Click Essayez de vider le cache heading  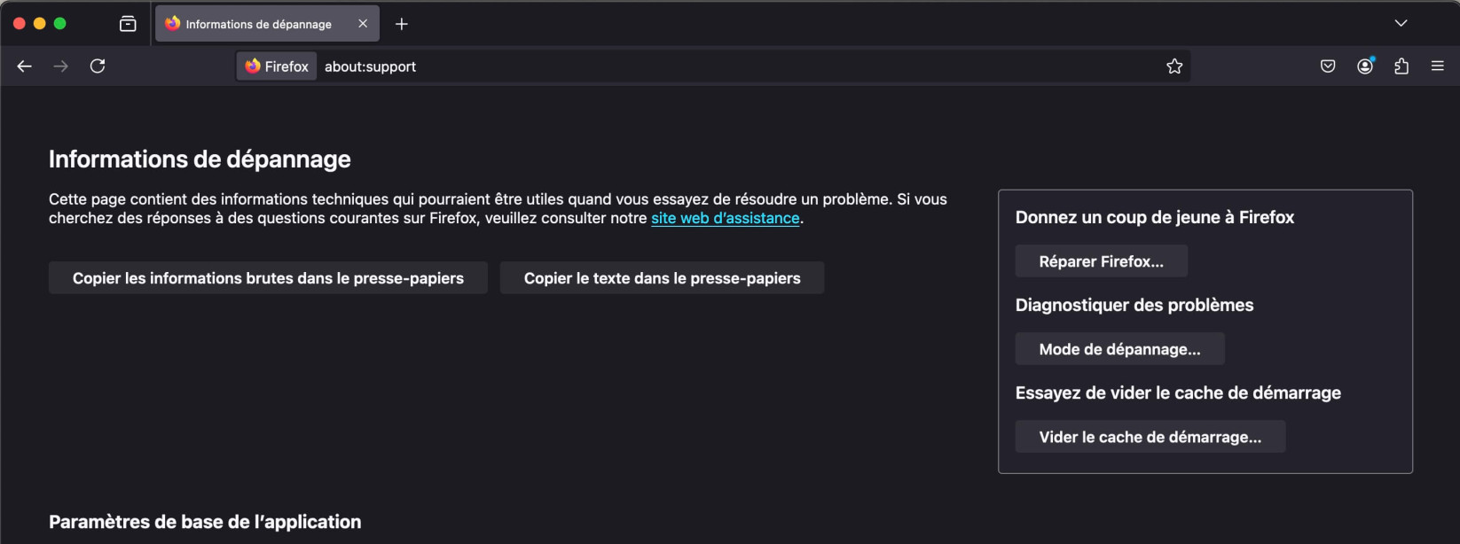(x=1178, y=392)
